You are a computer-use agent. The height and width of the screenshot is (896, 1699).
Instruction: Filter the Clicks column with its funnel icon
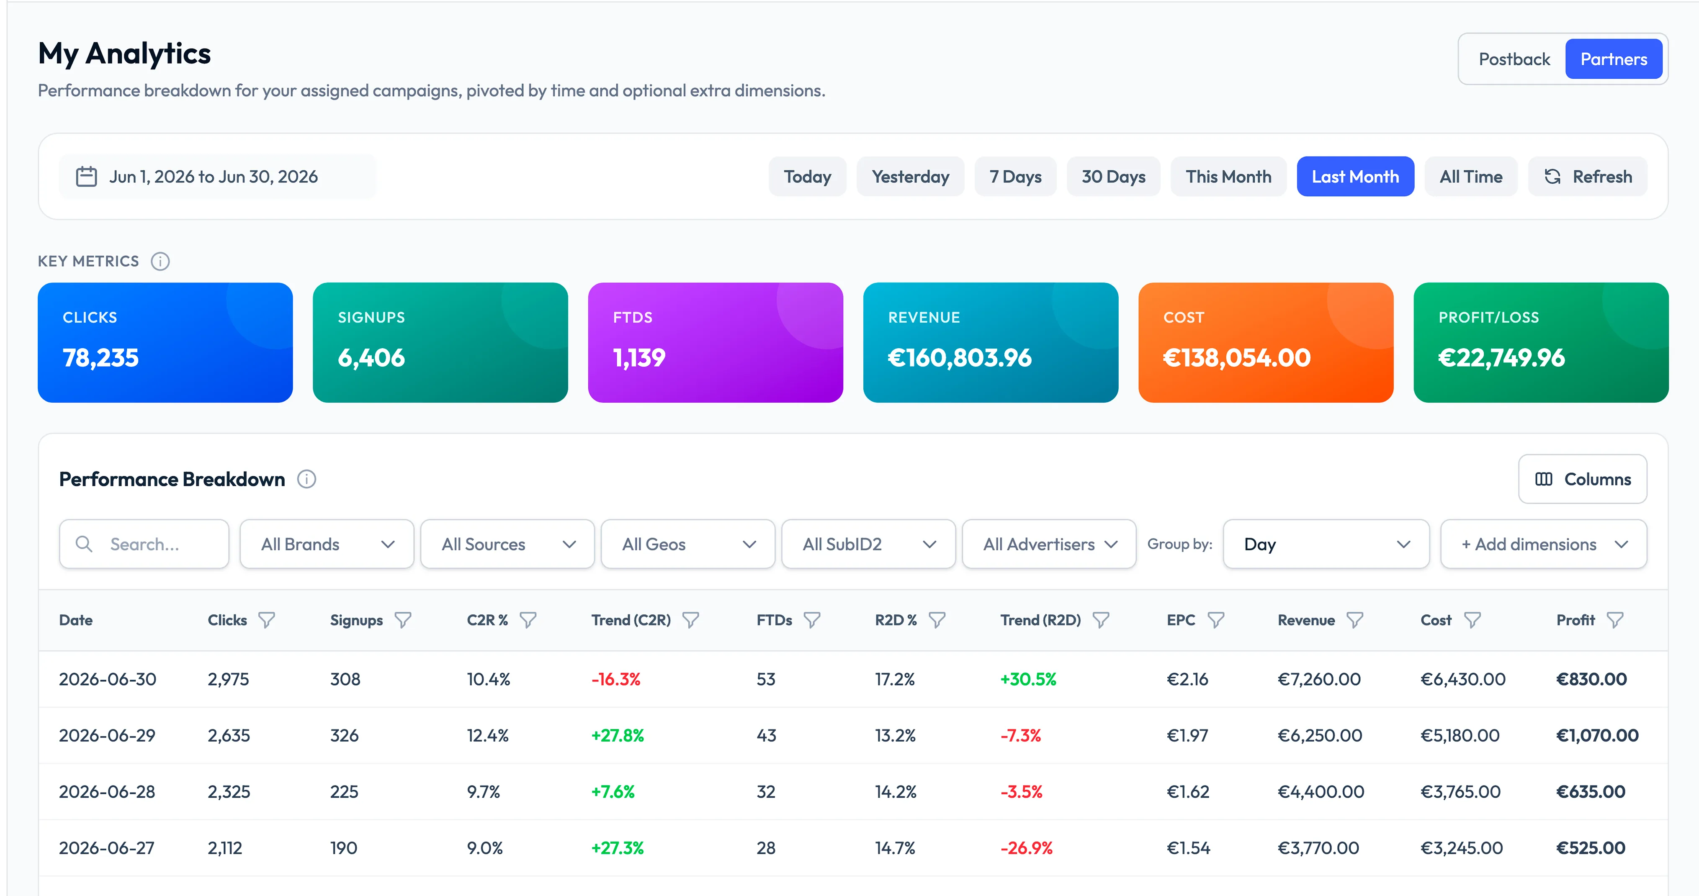coord(266,620)
